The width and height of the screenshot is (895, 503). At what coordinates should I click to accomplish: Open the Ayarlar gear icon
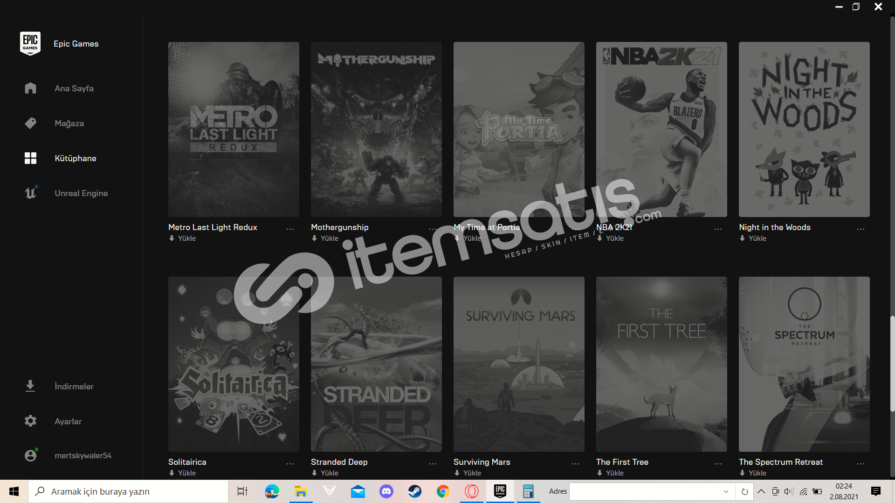click(30, 421)
